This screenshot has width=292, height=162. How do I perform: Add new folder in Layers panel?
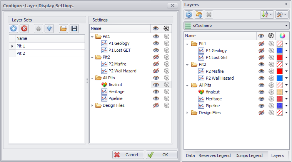[x=199, y=15]
